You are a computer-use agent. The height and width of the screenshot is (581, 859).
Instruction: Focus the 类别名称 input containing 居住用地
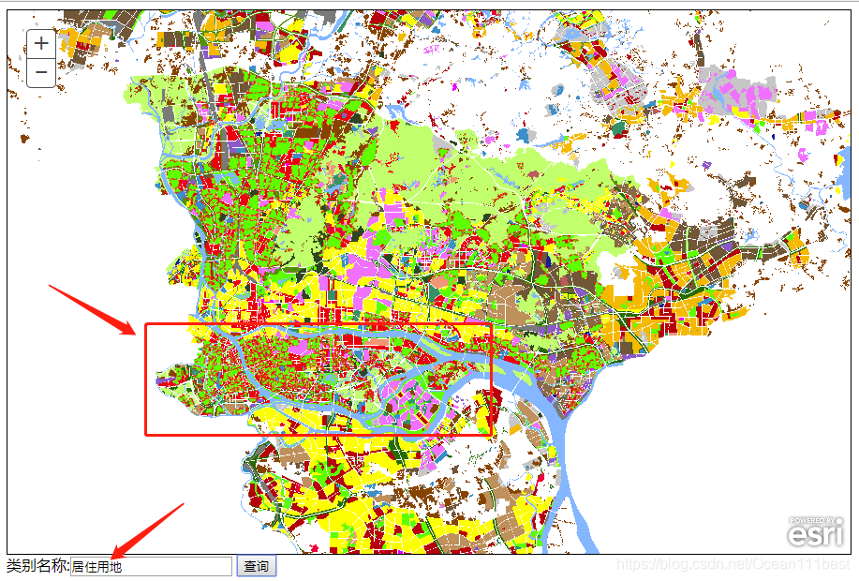pos(151,566)
